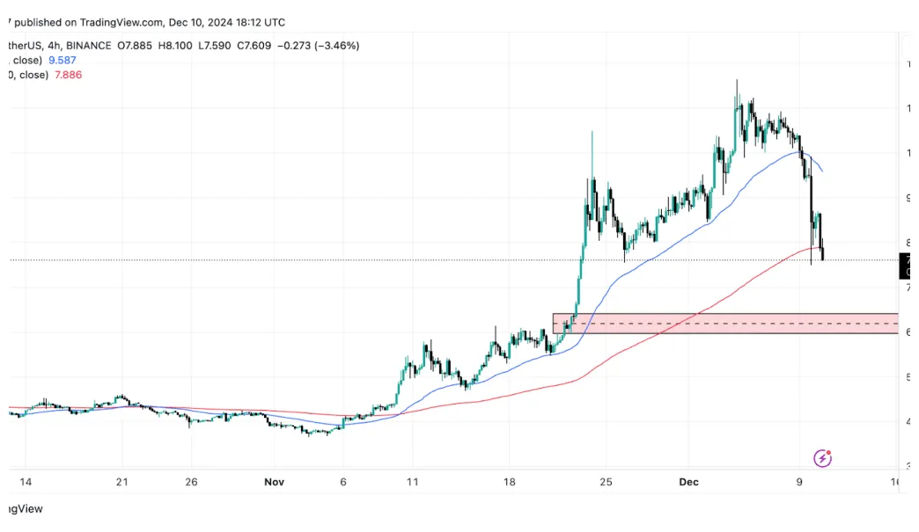Screen dimensions: 919x532
Task: Click the Dec label on the time axis
Action: [689, 482]
